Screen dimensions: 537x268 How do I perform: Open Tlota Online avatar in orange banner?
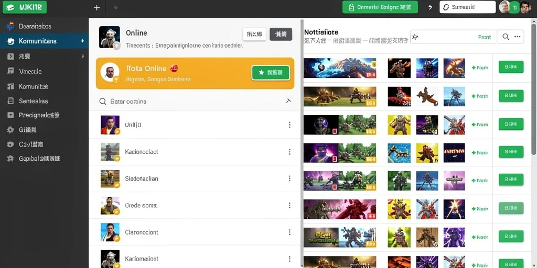tap(110, 72)
